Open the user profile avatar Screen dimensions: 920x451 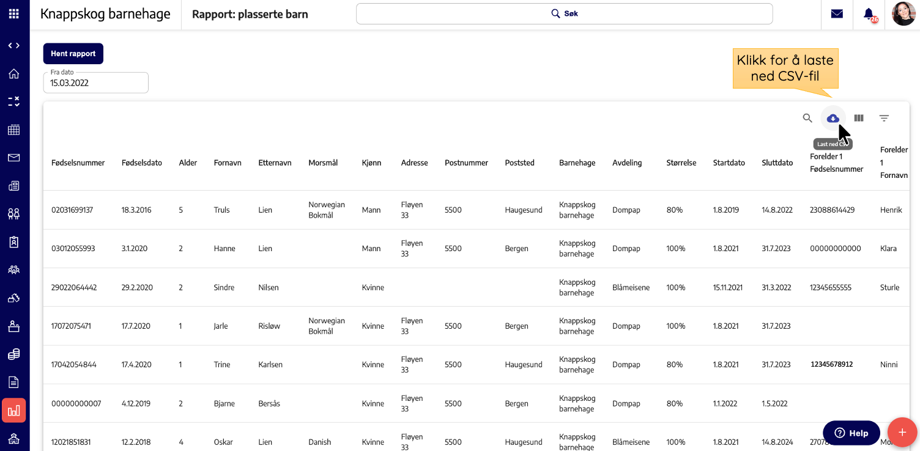(x=903, y=13)
